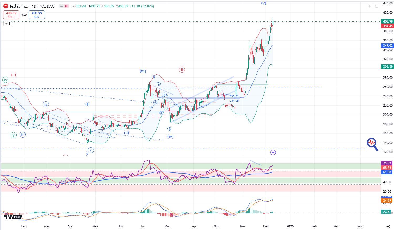
Task: Open chart settings hexagon gear icon
Action: coord(388,226)
